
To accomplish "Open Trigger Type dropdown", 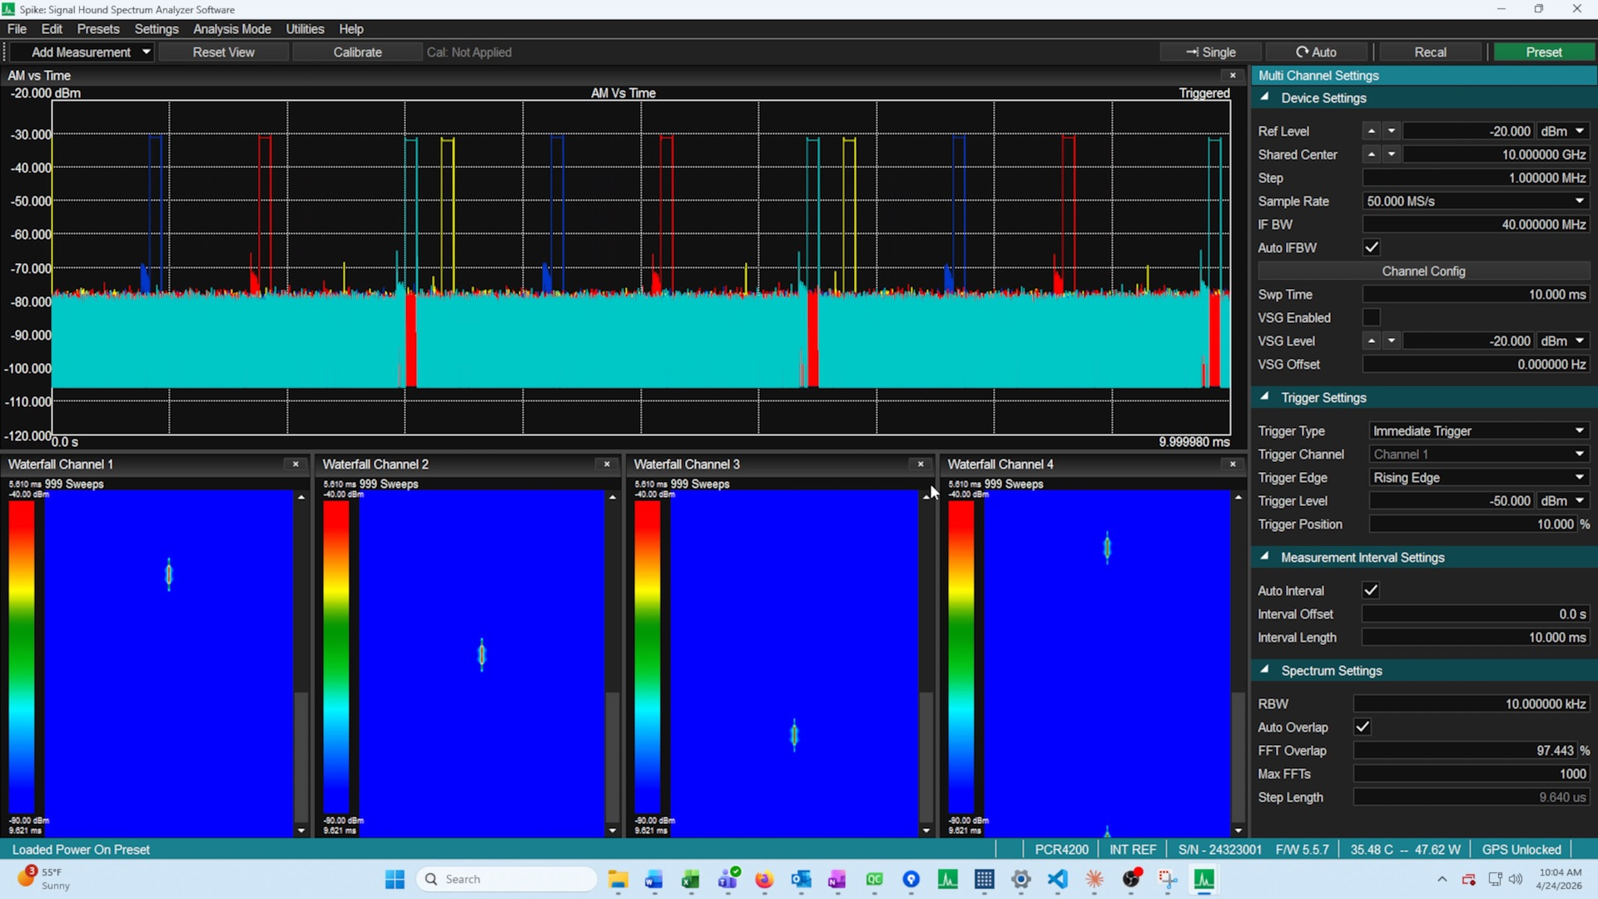I will (1479, 431).
